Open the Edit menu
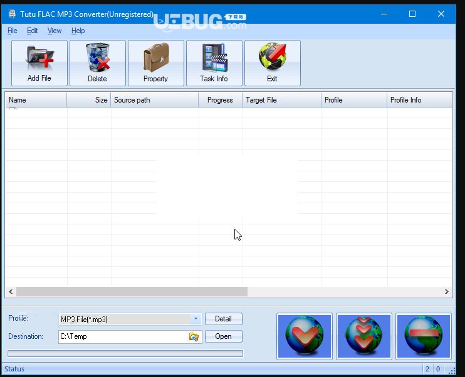Image resolution: width=465 pixels, height=377 pixels. [x=32, y=31]
